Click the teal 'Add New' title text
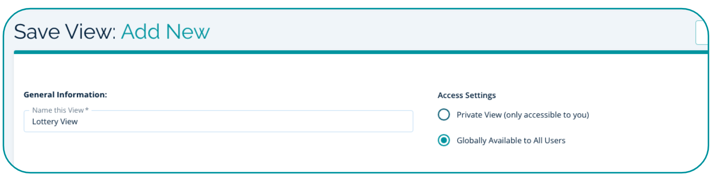 [x=165, y=32]
